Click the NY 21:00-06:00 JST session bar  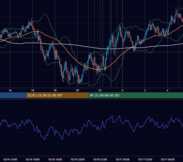click(x=135, y=95)
